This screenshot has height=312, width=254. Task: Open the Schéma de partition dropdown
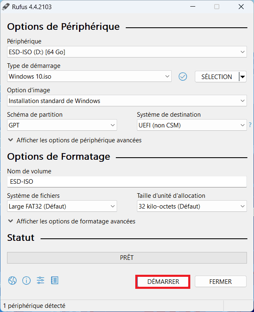click(x=62, y=125)
